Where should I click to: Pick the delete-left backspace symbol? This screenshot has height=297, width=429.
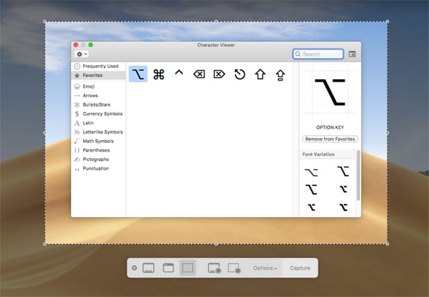(199, 74)
